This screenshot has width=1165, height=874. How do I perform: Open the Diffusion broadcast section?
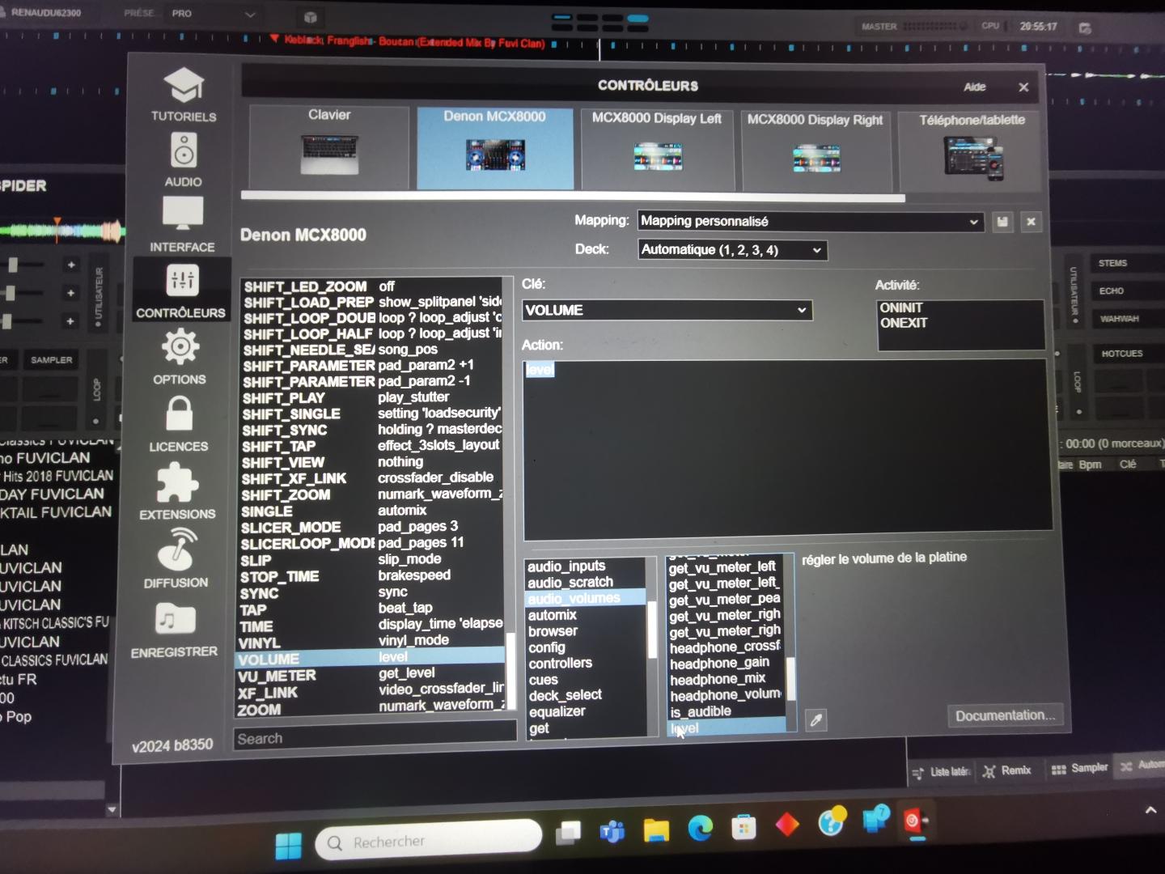[x=176, y=558]
